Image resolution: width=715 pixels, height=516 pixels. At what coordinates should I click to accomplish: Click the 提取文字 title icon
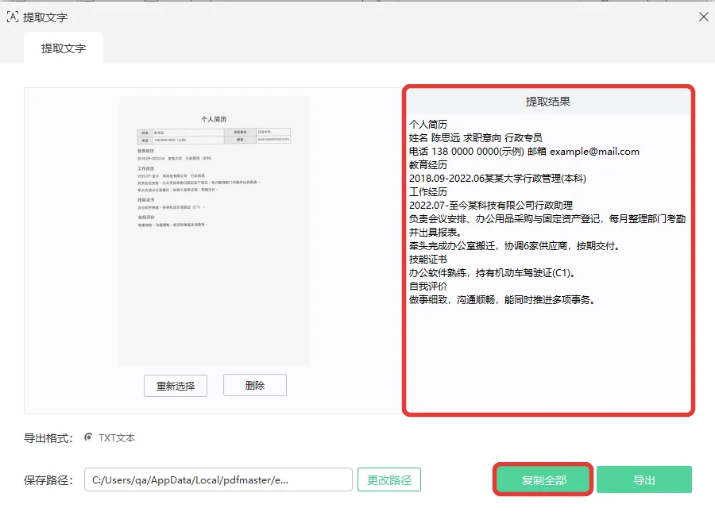(13, 17)
